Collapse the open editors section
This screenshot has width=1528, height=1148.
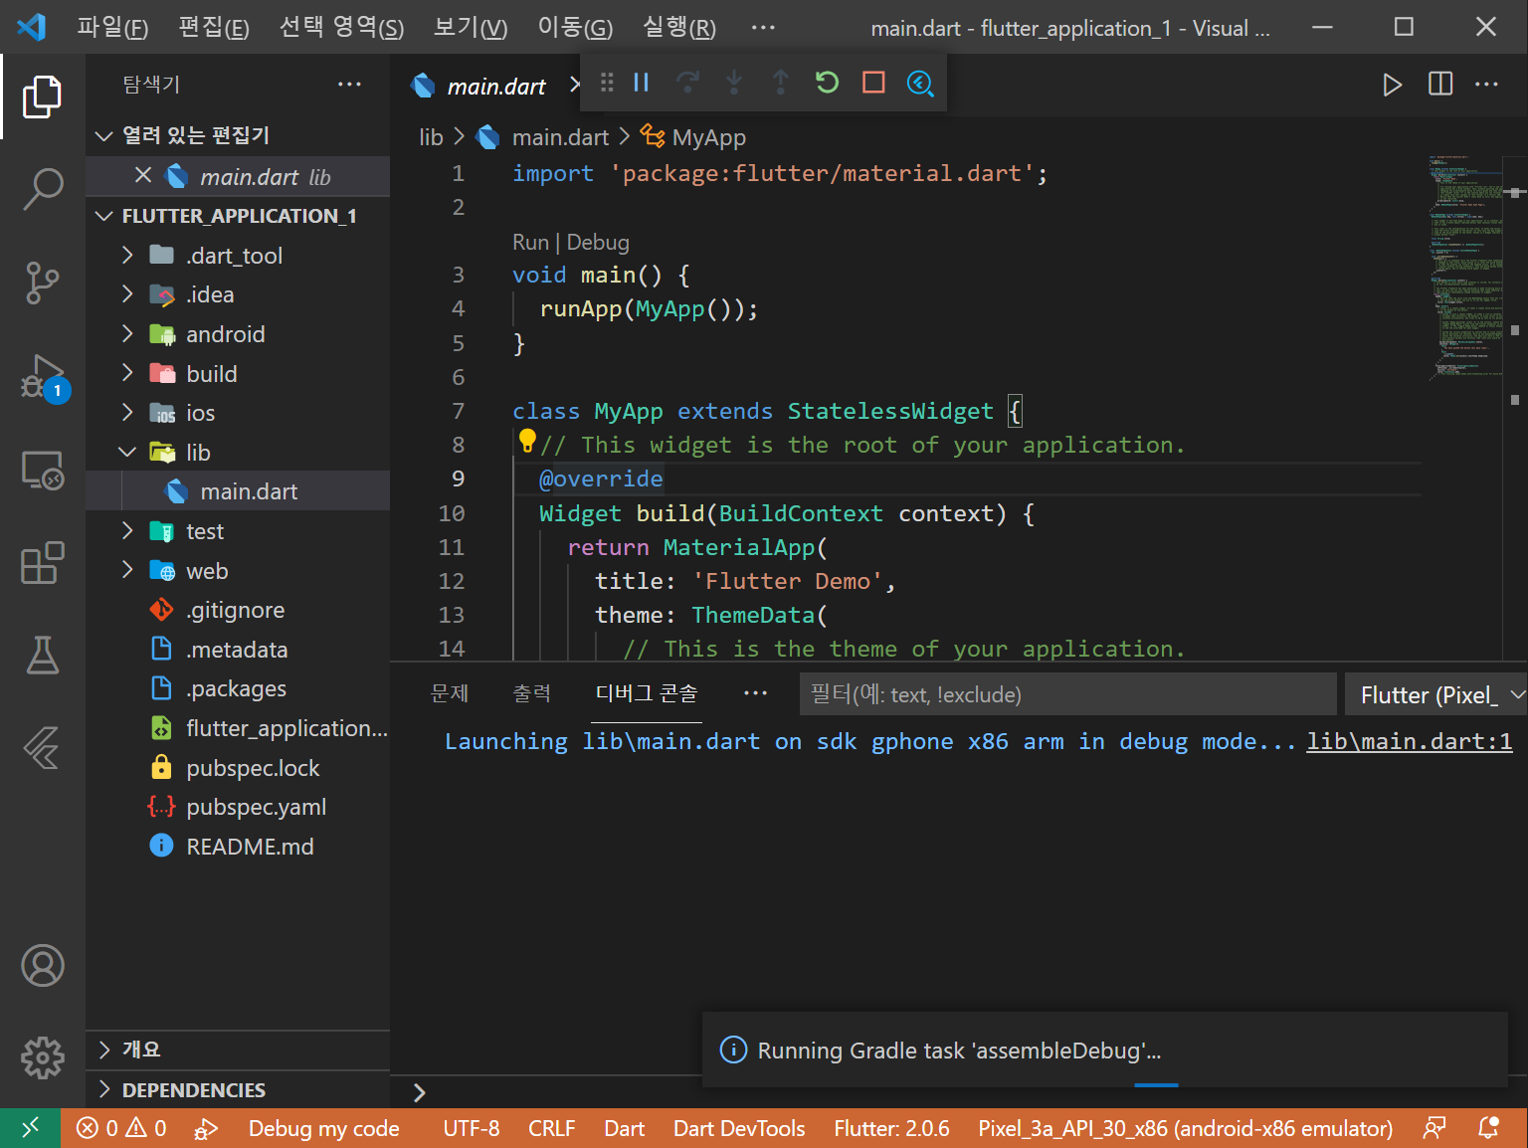pyautogui.click(x=103, y=135)
